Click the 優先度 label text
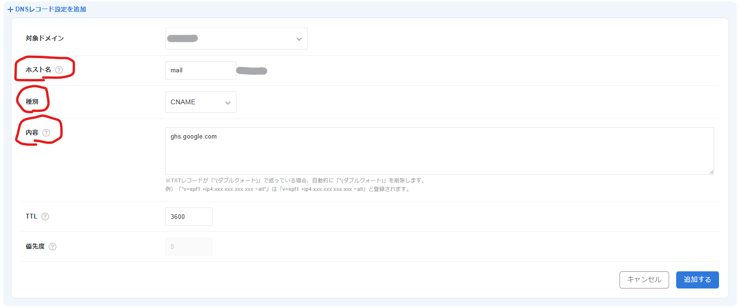739x308 pixels. [35, 247]
